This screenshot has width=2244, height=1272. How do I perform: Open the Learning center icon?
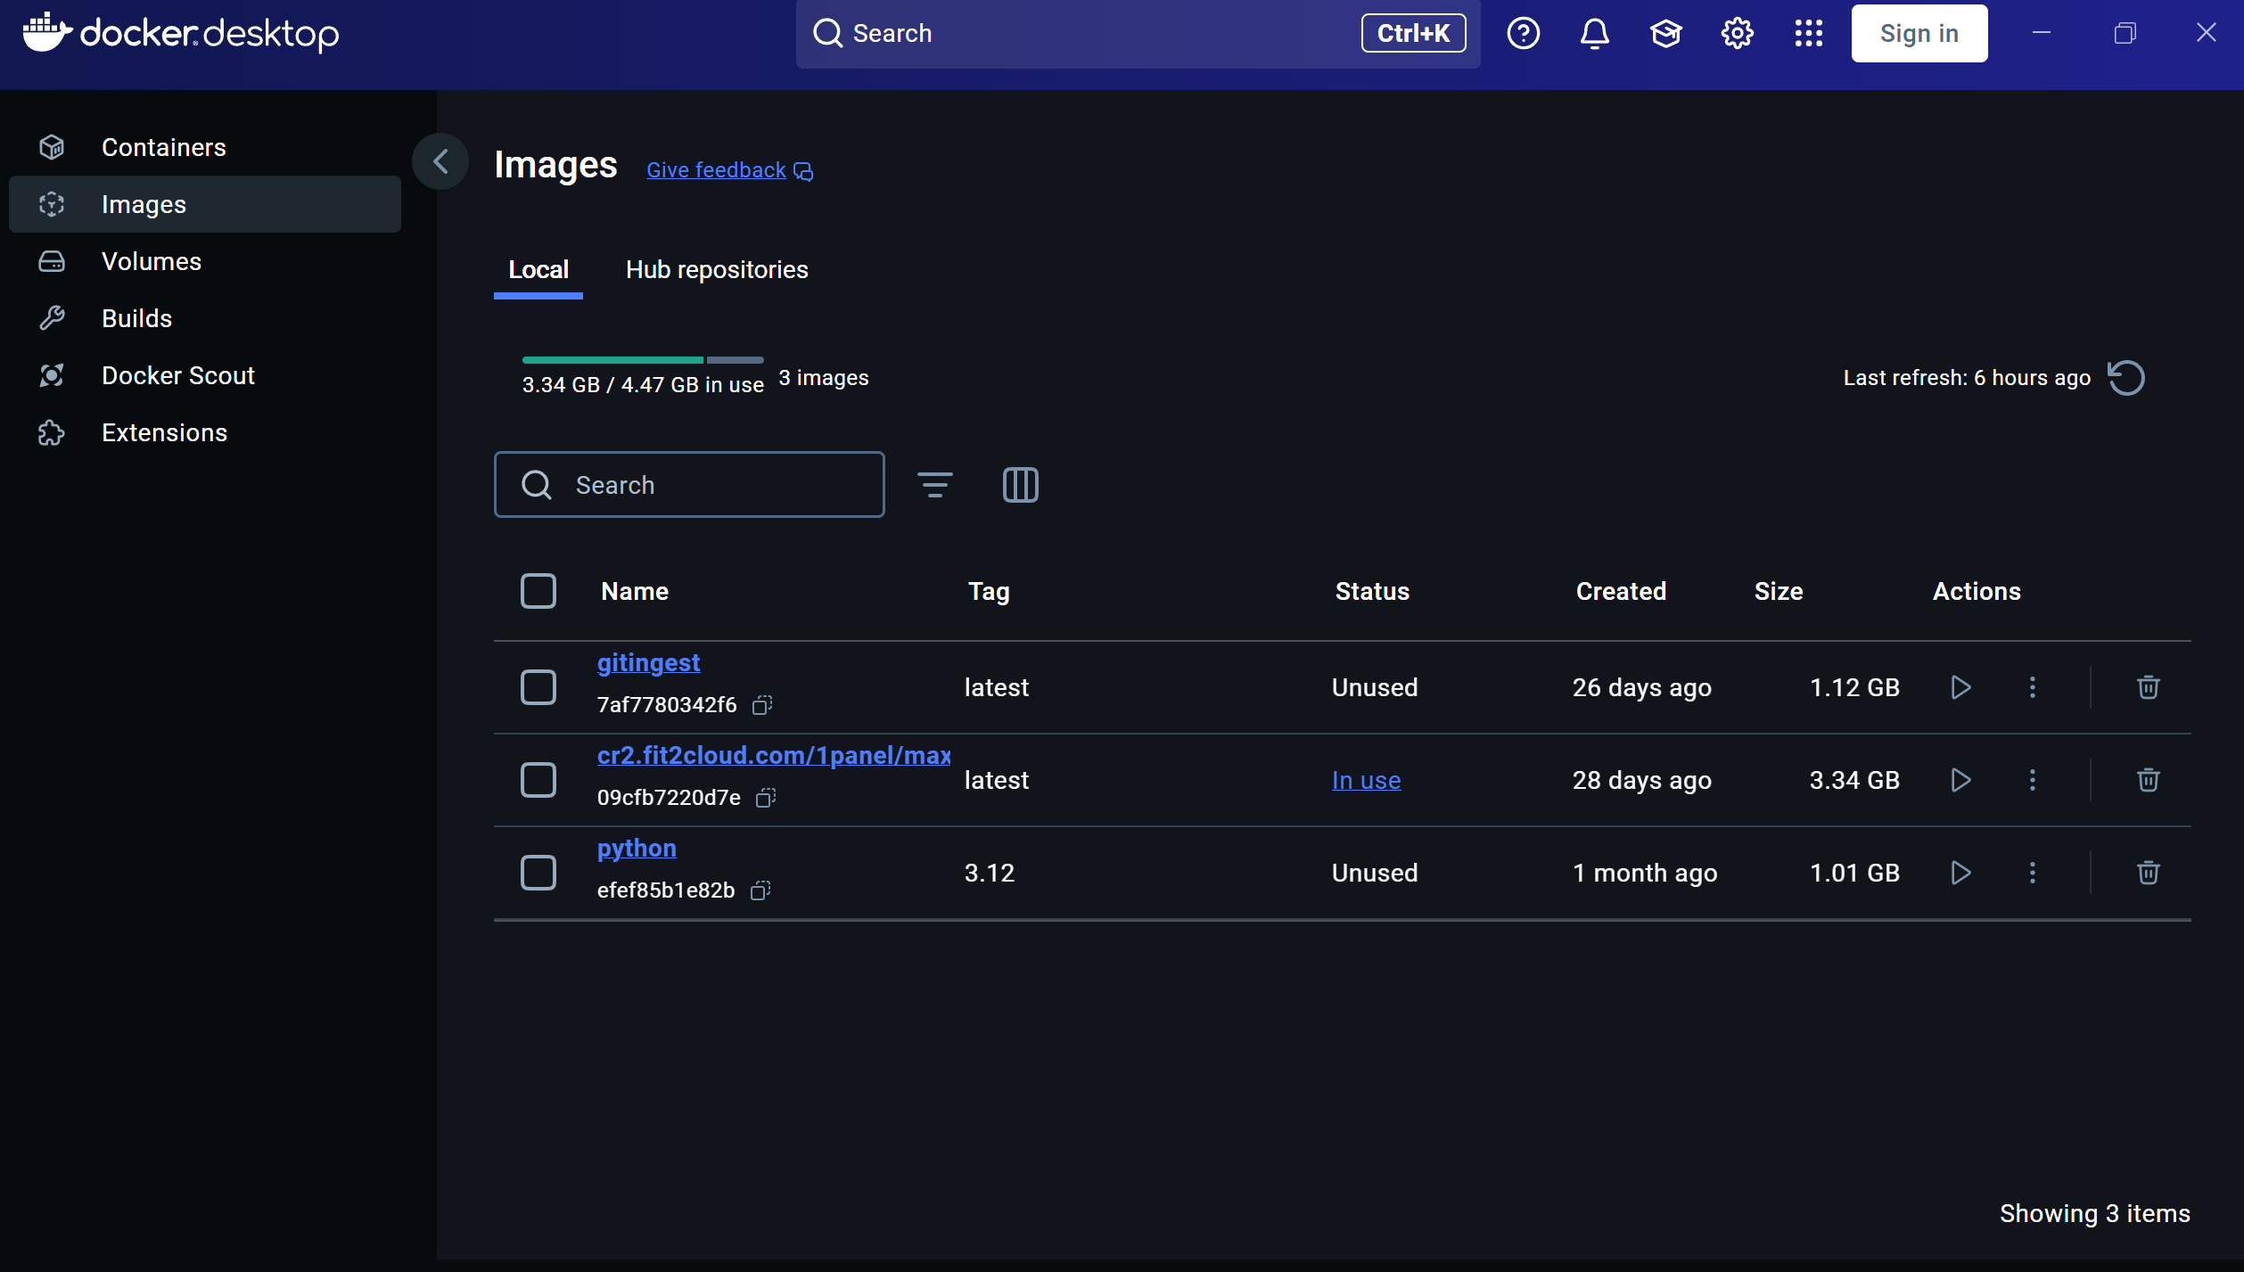point(1665,34)
